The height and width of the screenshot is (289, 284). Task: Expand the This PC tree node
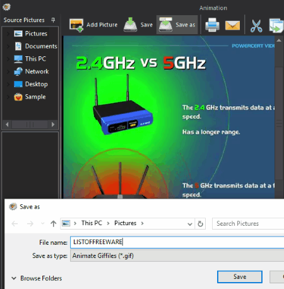[x=8, y=59]
